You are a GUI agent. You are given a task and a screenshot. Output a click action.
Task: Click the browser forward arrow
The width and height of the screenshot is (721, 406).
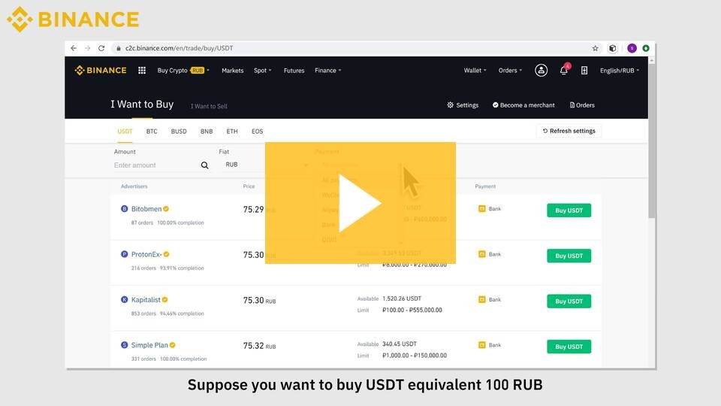pos(87,48)
